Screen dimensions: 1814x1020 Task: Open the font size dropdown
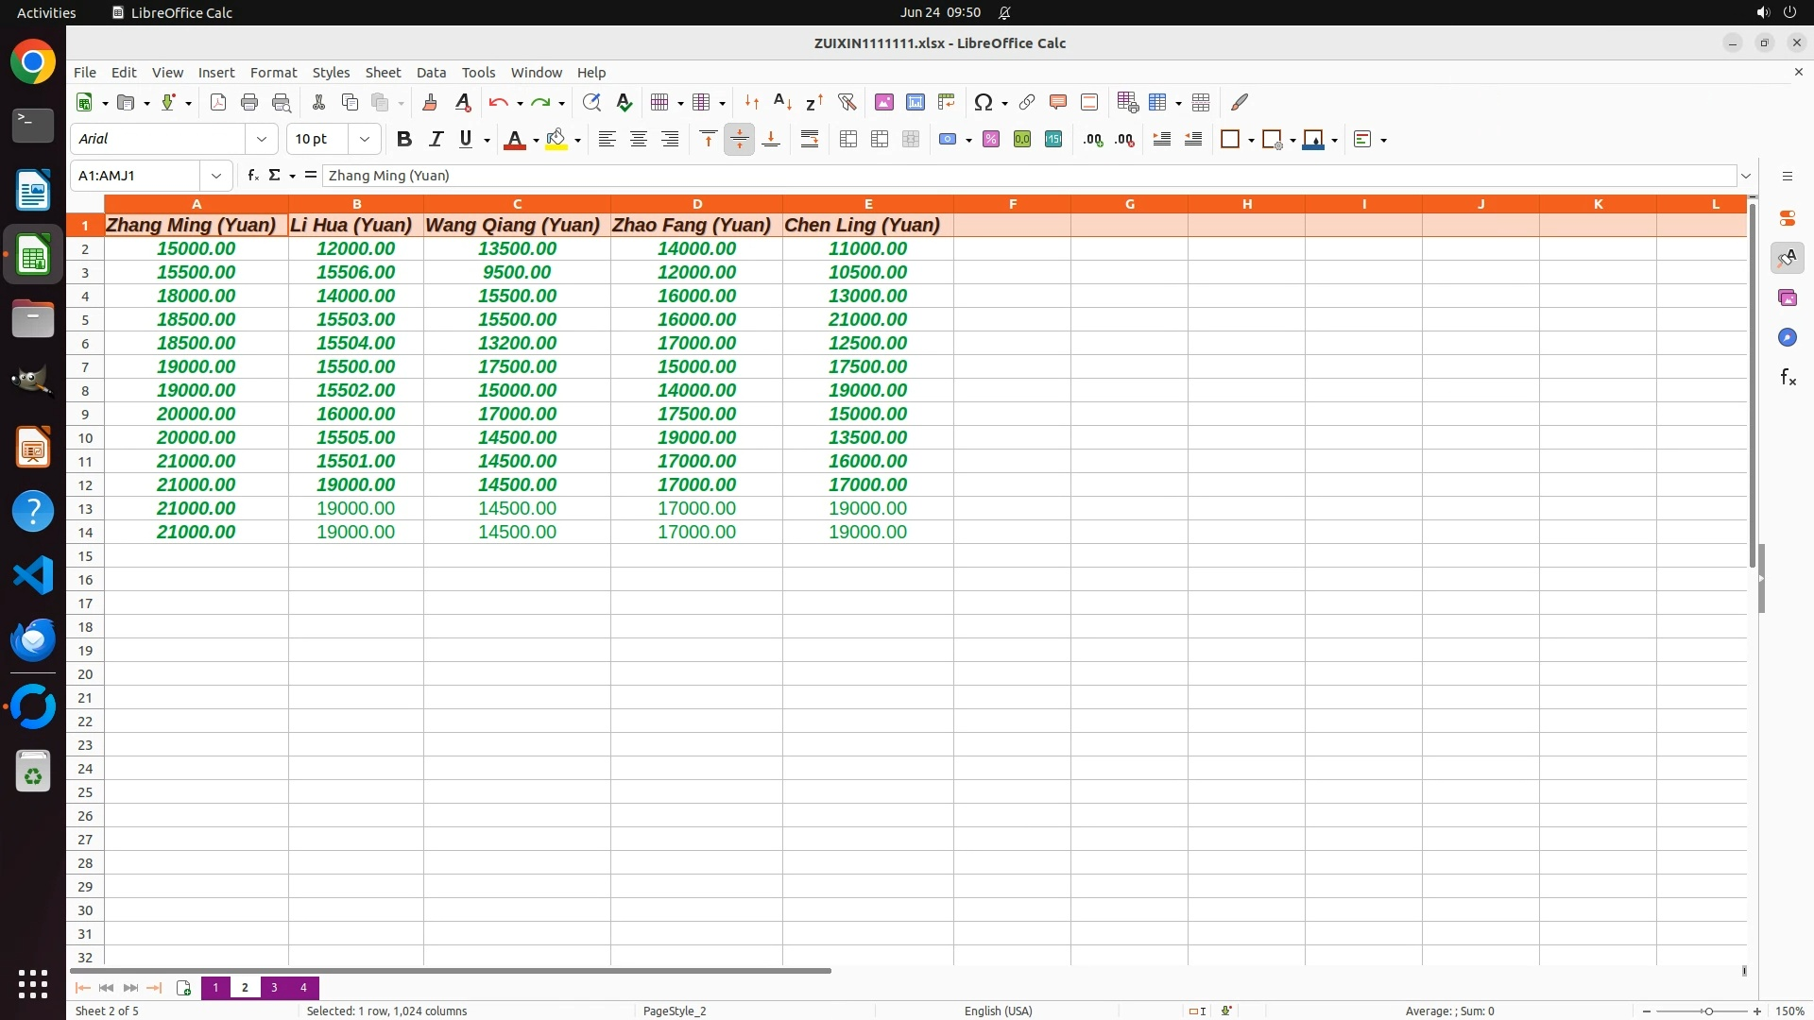[x=365, y=139]
